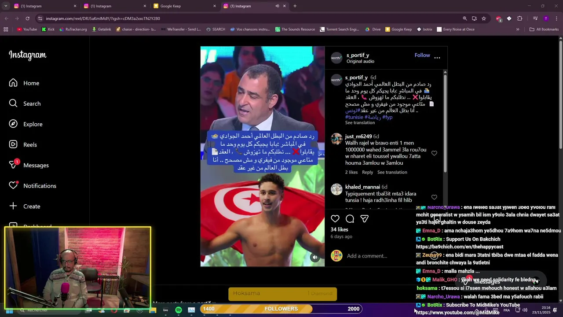Open Instagram Home from the sidebar
Image resolution: width=563 pixels, height=317 pixels.
pyautogui.click(x=24, y=83)
